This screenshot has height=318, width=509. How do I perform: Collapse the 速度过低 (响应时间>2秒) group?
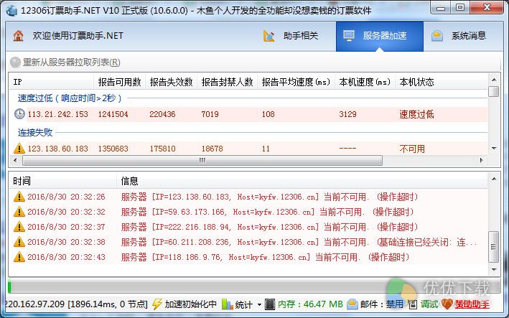pos(70,98)
